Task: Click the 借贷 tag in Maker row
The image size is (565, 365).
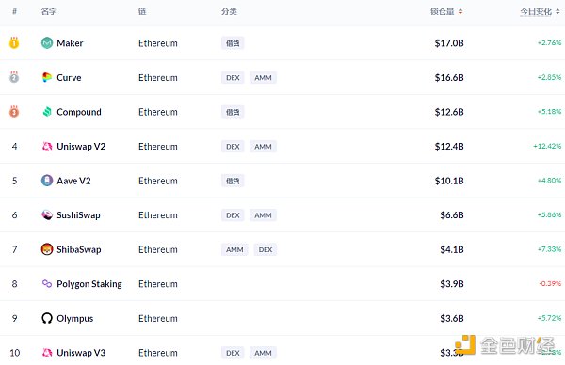Action: (233, 43)
